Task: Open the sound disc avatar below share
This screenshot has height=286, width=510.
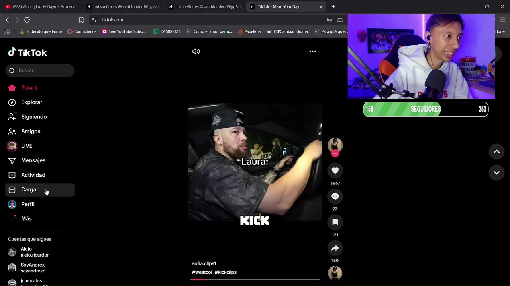Action: pyautogui.click(x=335, y=273)
